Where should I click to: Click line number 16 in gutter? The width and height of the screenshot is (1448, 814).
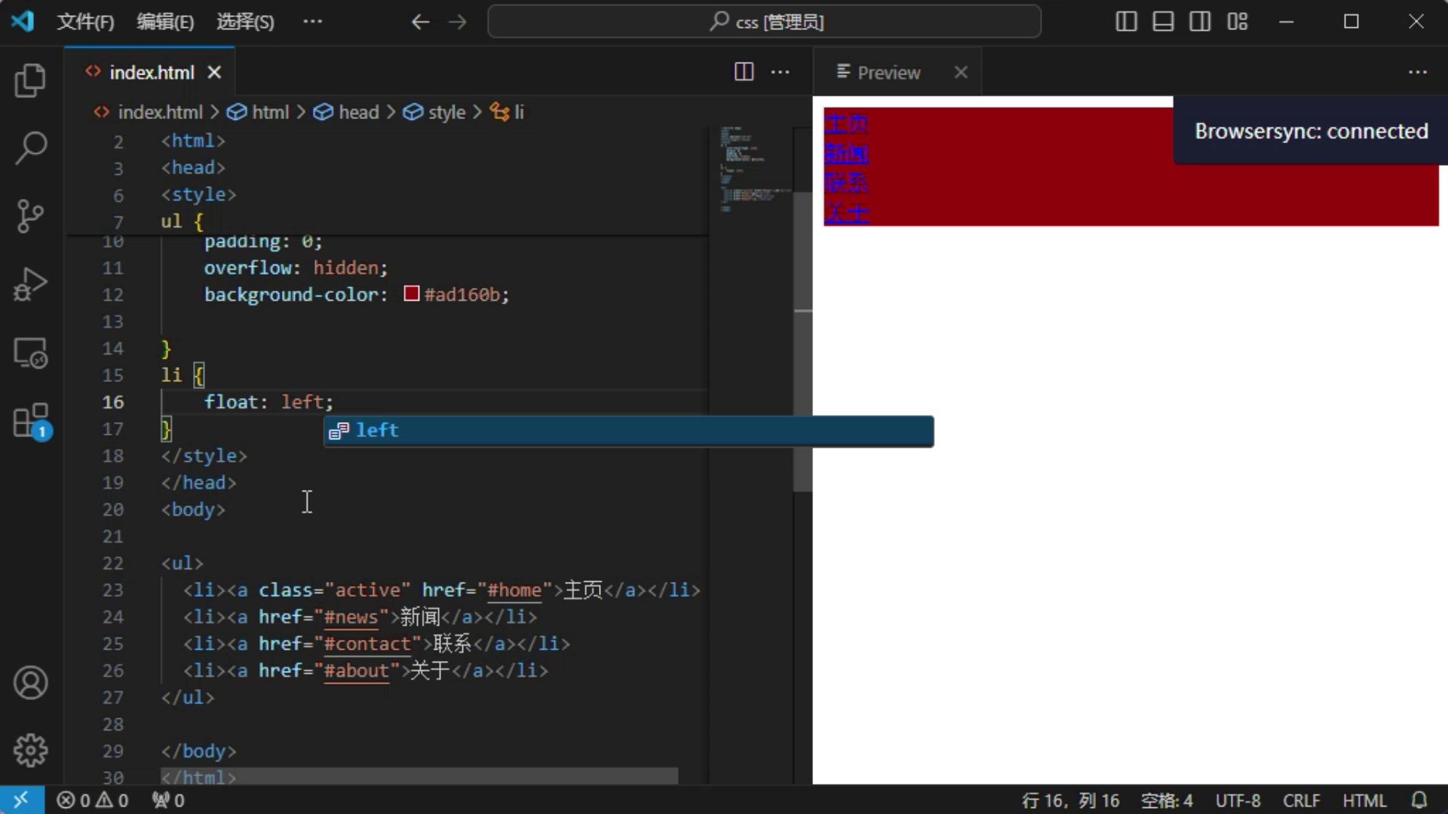(113, 402)
